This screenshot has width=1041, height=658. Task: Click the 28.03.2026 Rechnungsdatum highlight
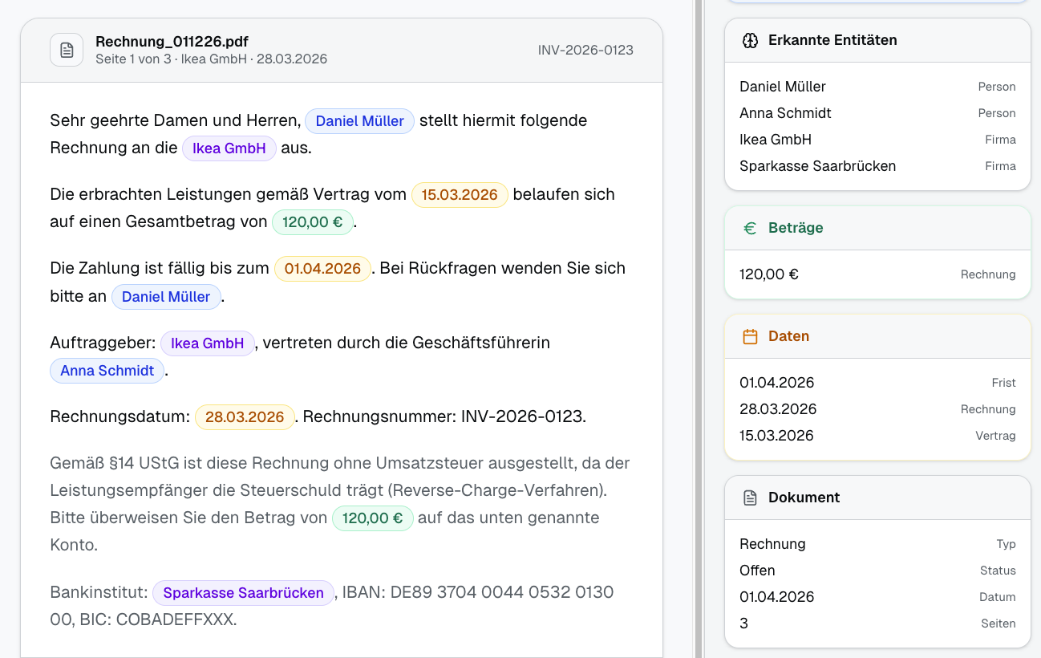245,416
